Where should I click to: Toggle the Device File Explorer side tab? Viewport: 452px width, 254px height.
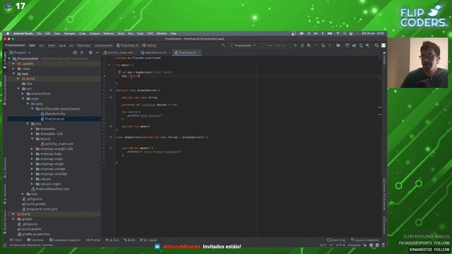click(x=384, y=195)
